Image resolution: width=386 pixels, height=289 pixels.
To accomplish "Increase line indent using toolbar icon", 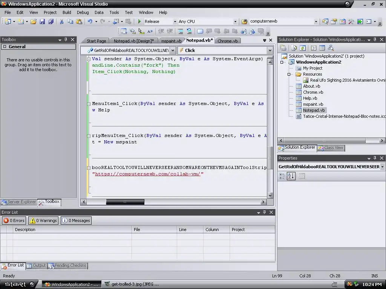I will tap(170, 31).
